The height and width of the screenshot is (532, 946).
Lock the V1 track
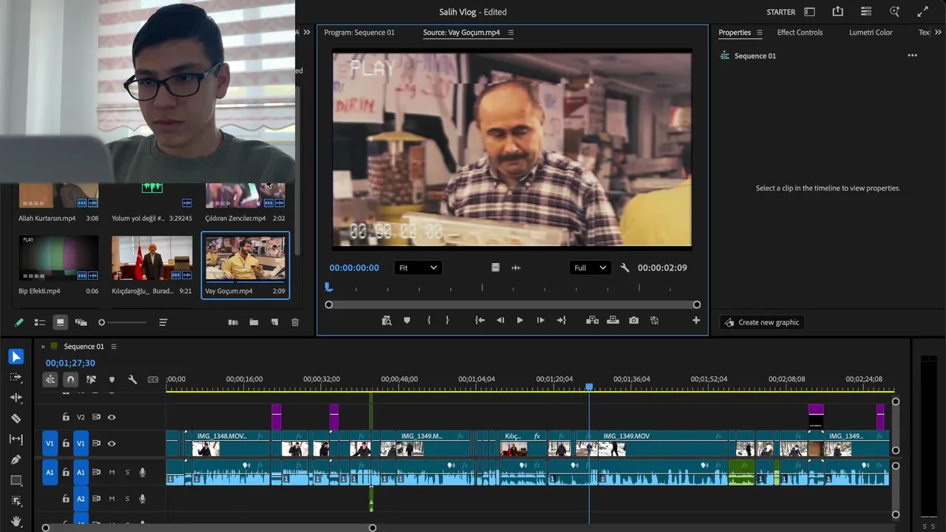pyautogui.click(x=66, y=443)
